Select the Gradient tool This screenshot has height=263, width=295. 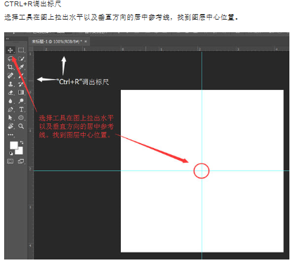(21, 93)
